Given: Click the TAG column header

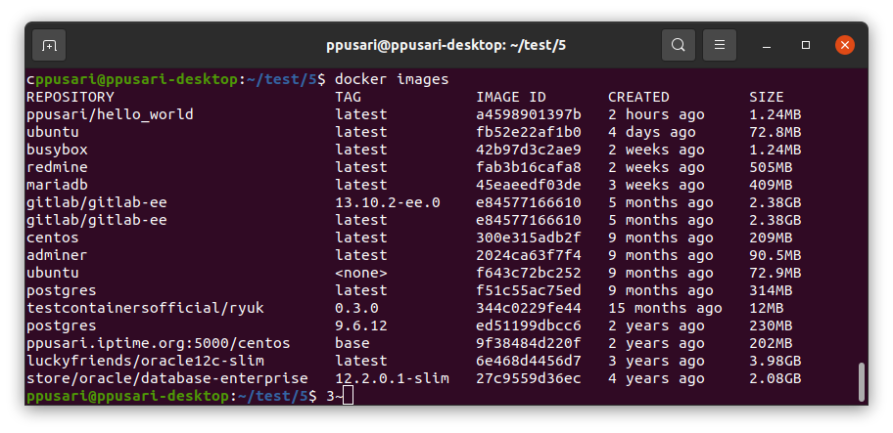Looking at the screenshot, I should pos(348,97).
